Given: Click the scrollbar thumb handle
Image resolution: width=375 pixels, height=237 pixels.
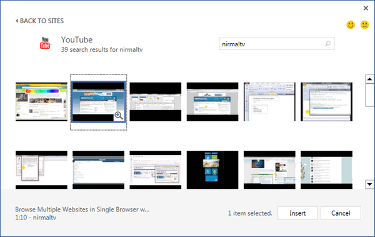Looking at the screenshot, I should [369, 95].
